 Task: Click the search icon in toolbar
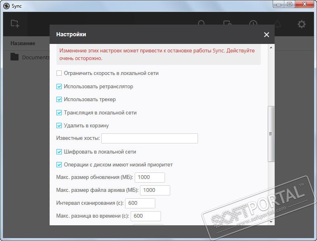click(x=201, y=23)
